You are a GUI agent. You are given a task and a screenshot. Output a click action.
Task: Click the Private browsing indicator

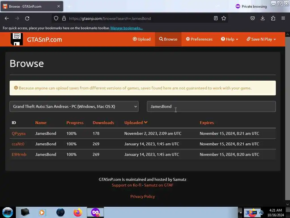coord(251,7)
